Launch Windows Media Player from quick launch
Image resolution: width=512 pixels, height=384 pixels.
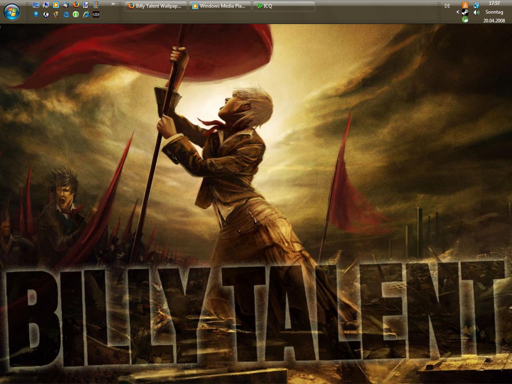tap(56, 5)
